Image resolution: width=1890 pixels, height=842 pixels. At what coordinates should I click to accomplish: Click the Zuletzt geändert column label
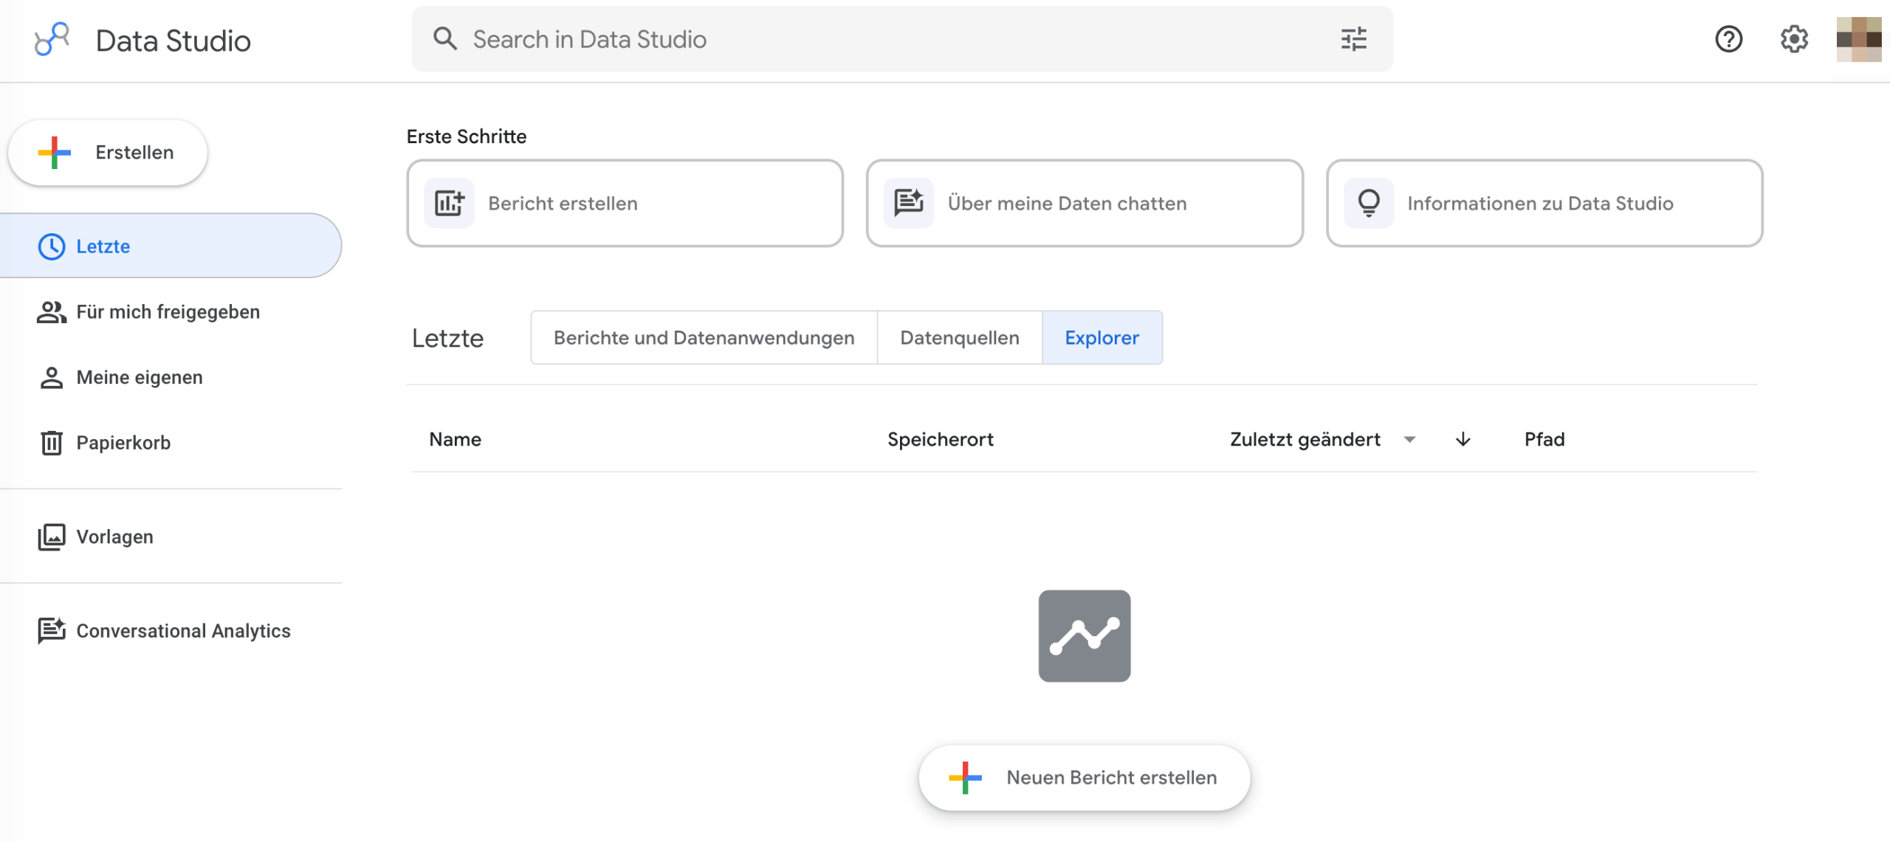[1305, 440]
